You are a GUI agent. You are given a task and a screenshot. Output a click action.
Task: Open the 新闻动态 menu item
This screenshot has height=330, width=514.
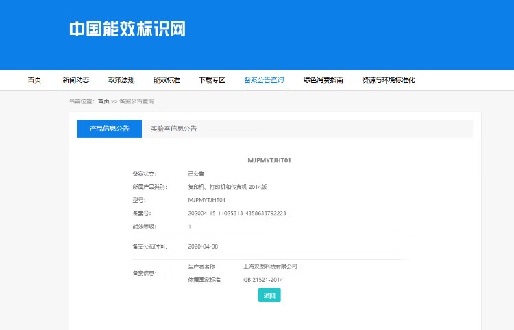(75, 80)
